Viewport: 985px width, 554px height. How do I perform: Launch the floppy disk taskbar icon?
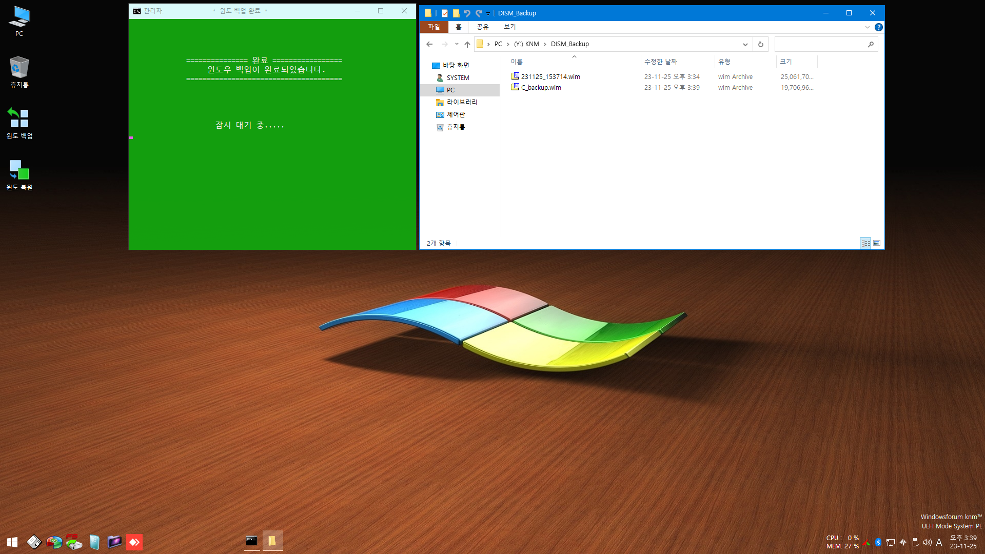[x=34, y=542]
